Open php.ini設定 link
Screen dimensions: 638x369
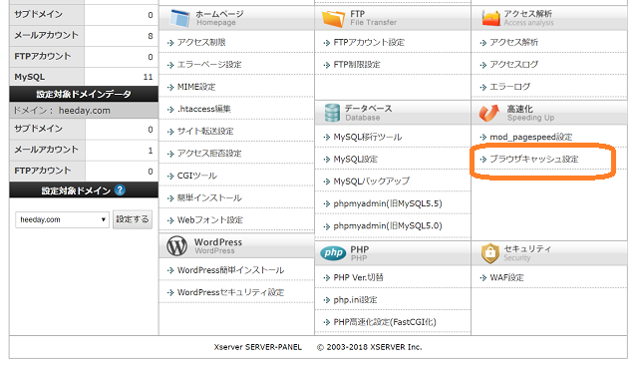[355, 300]
